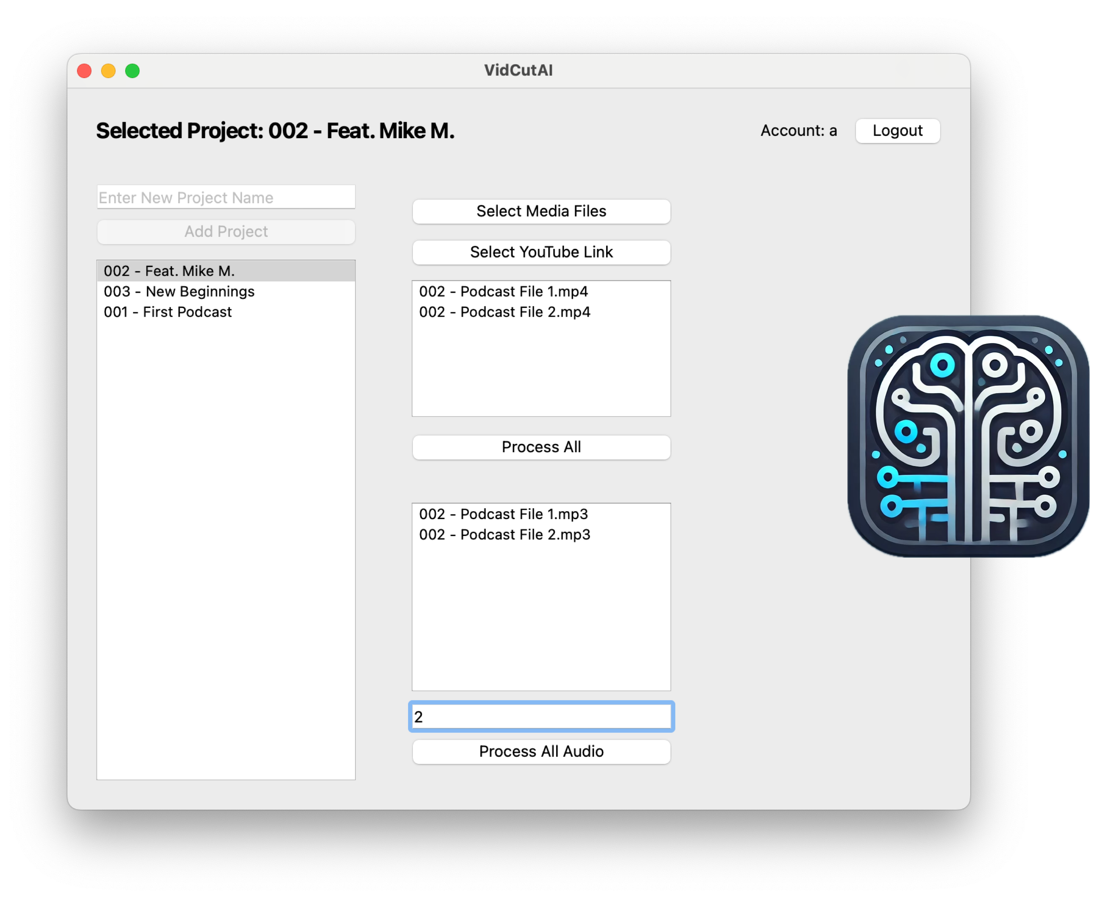Image resolution: width=1095 pixels, height=907 pixels.
Task: Click the Select YouTube Link button
Action: 541,252
